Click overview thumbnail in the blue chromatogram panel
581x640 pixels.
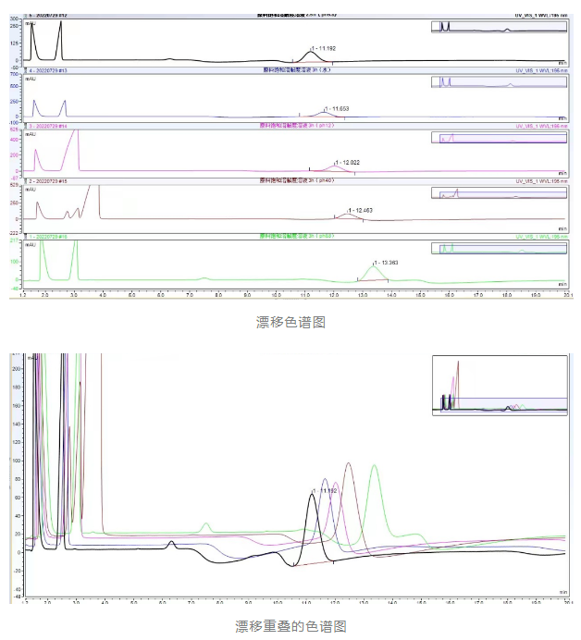click(x=499, y=82)
